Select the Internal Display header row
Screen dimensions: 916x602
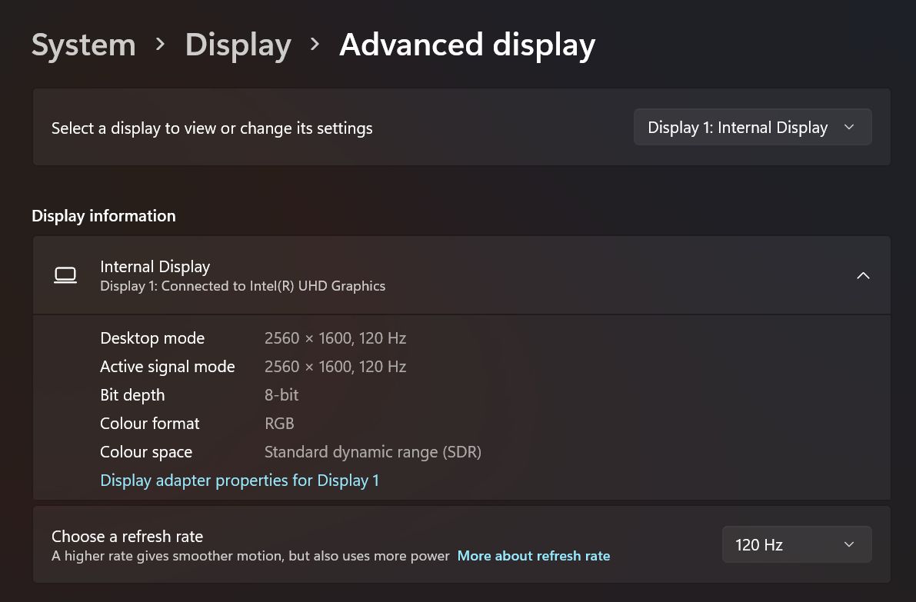point(461,275)
